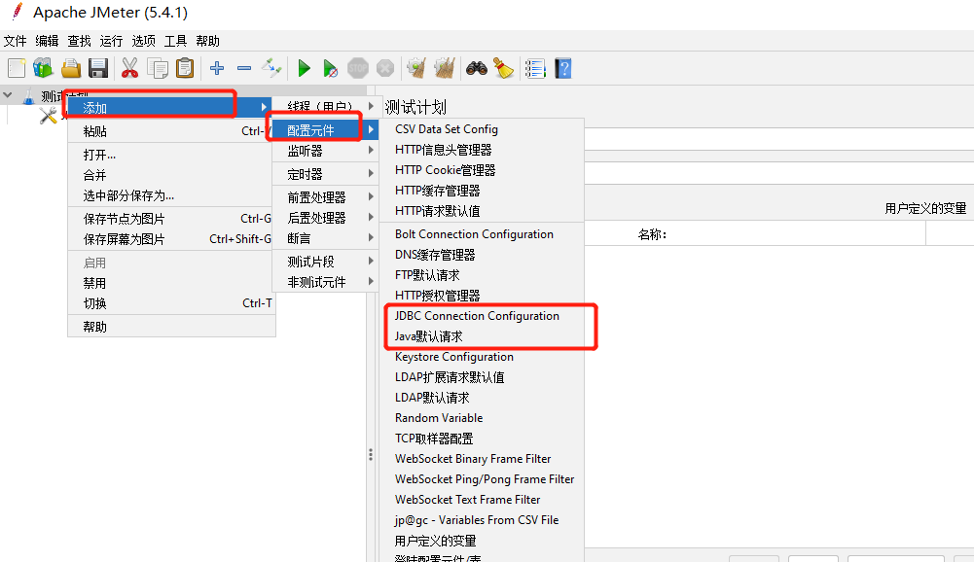Click the Paste clipboard icon
974x562 pixels.
(185, 68)
